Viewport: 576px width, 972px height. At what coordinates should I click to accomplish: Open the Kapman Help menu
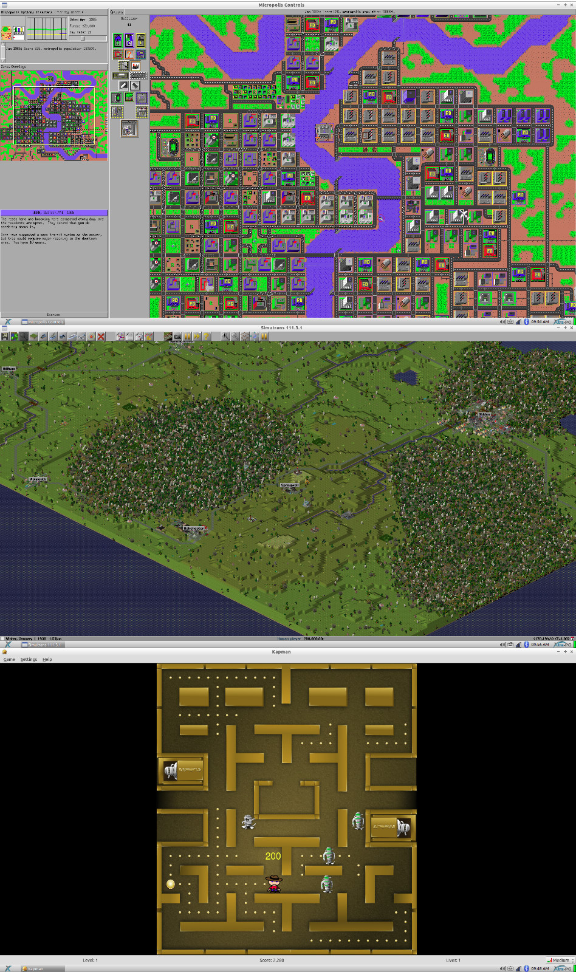coord(47,659)
